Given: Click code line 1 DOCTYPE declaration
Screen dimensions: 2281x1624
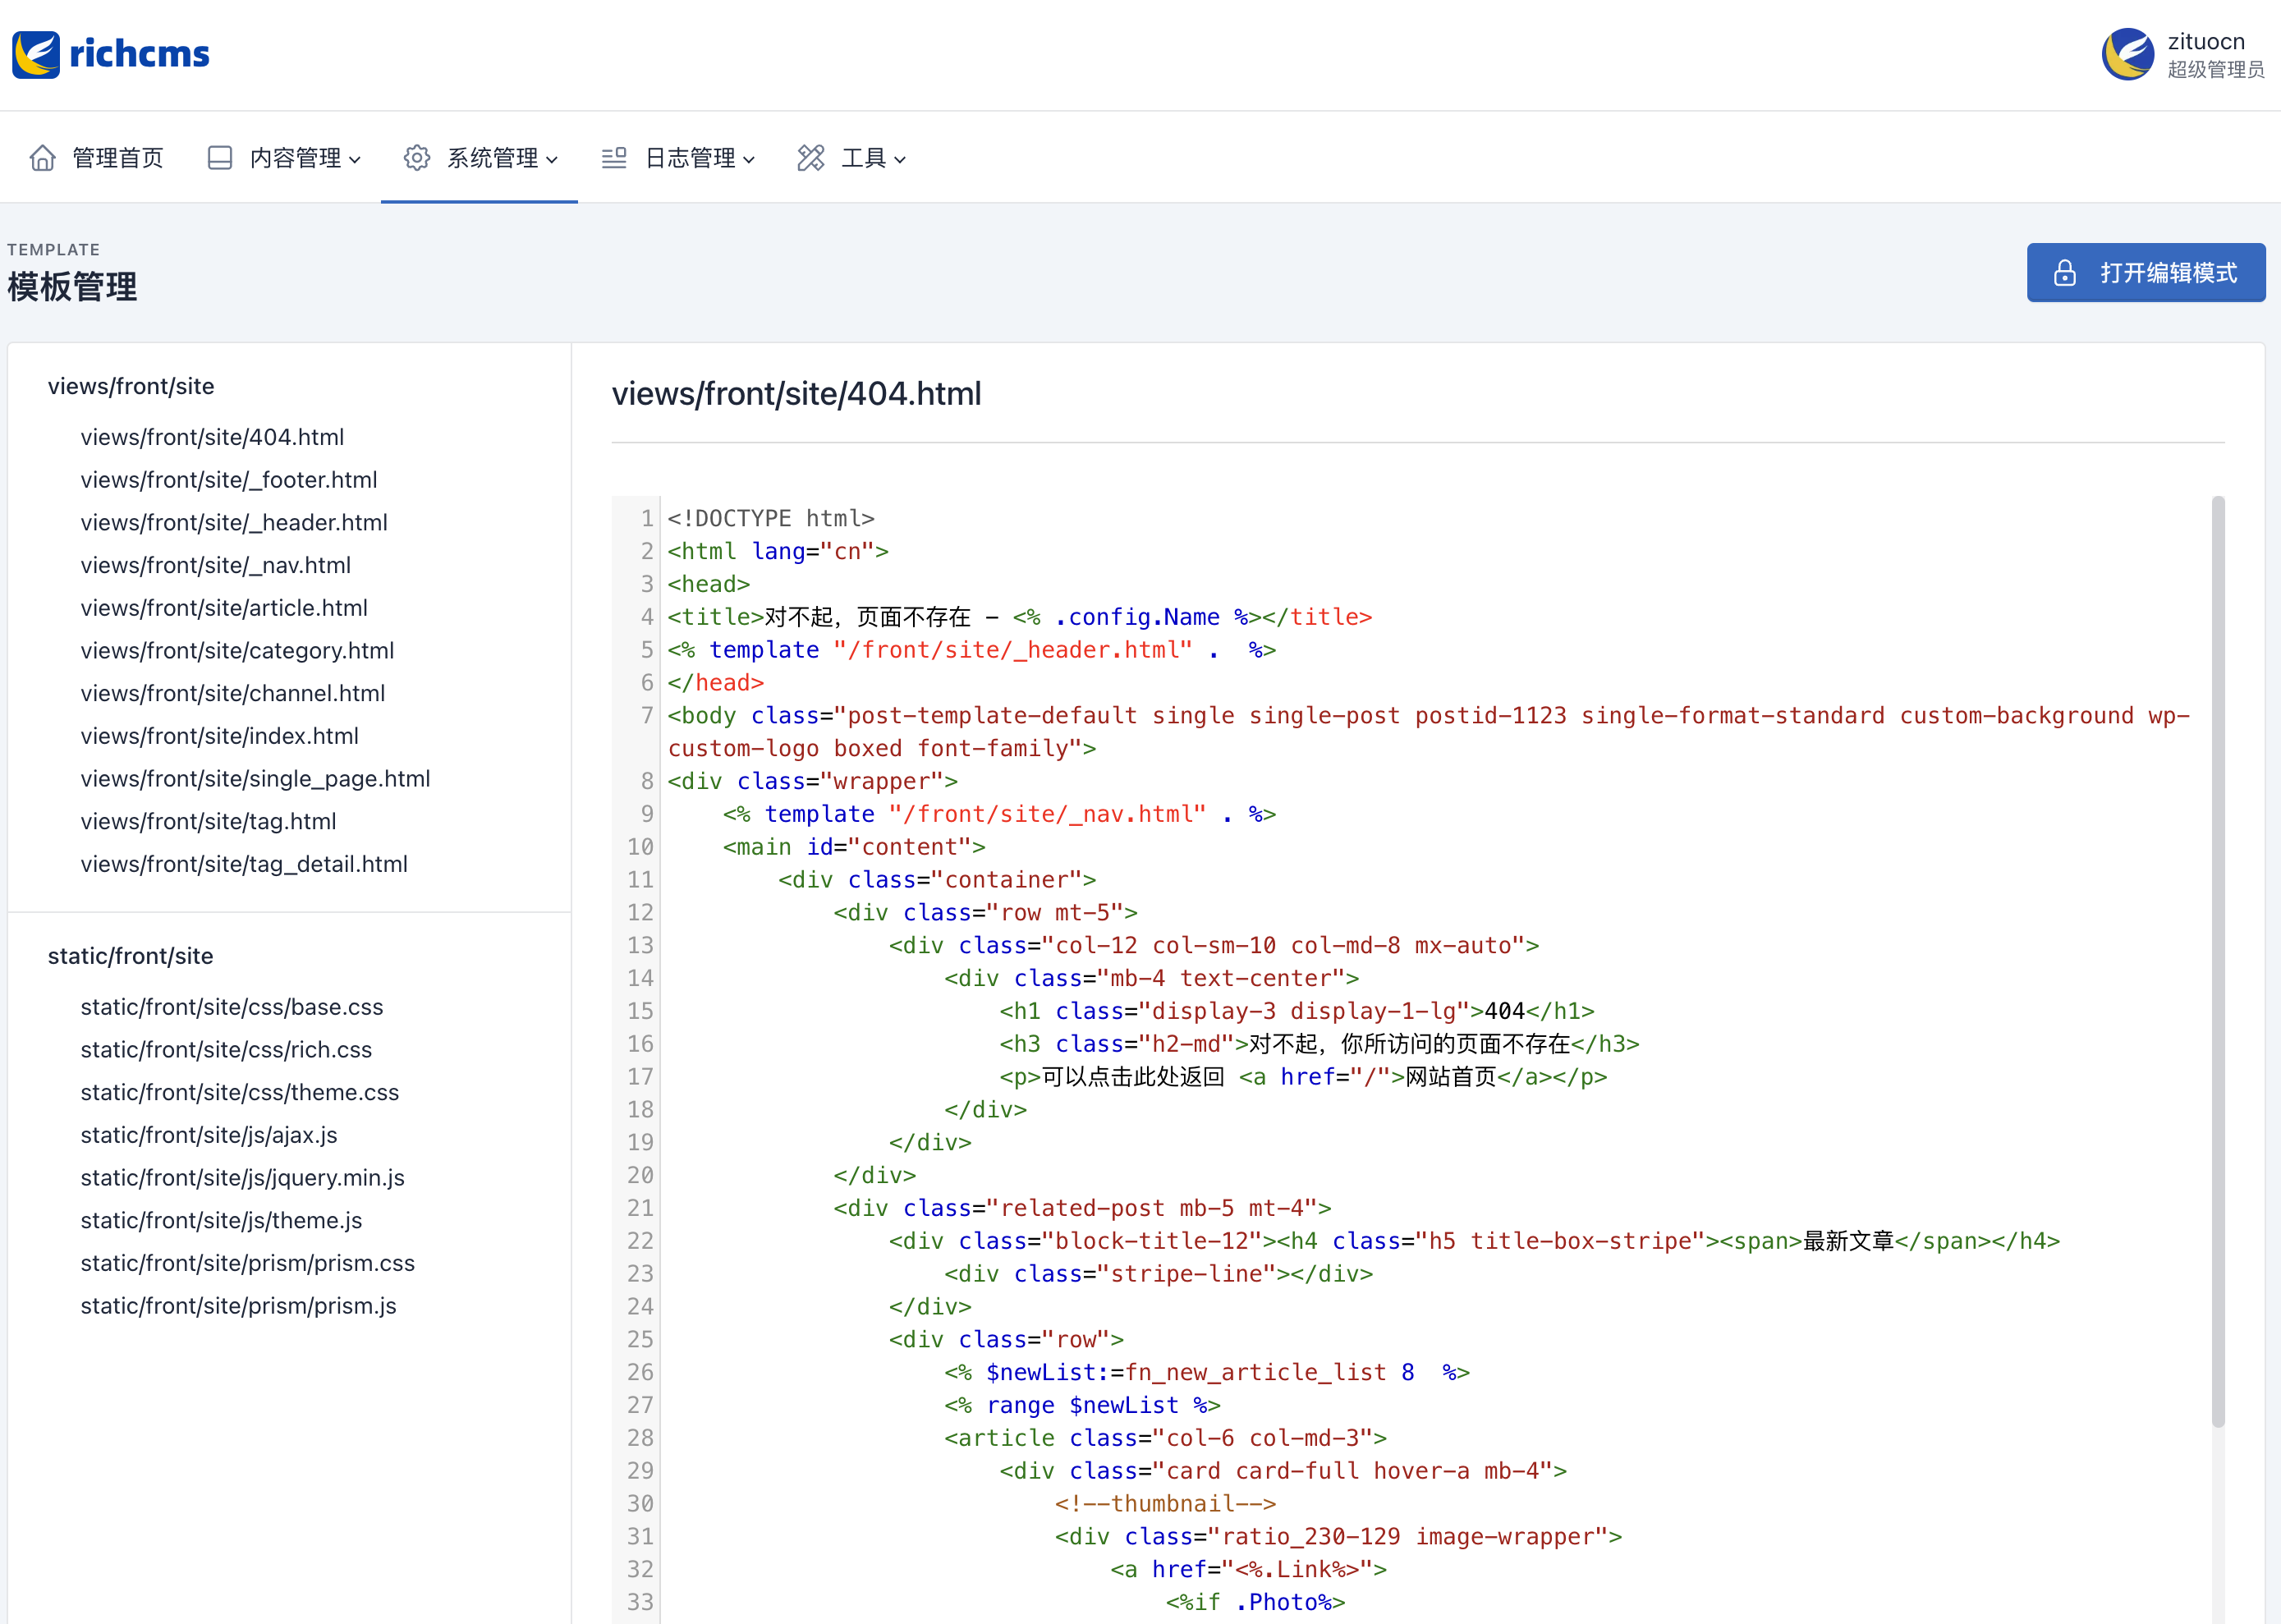Looking at the screenshot, I should [771, 518].
